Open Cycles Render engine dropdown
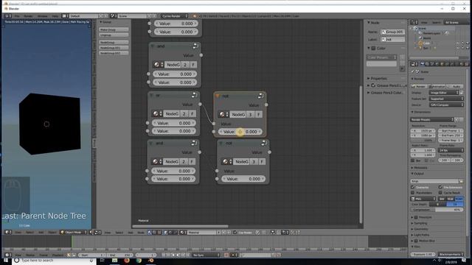 (x=175, y=16)
